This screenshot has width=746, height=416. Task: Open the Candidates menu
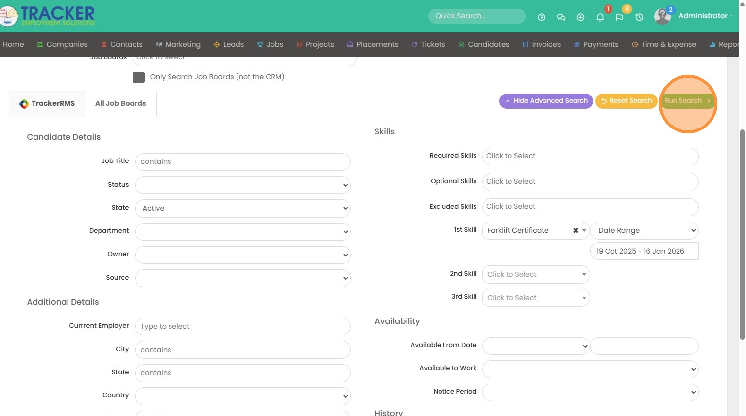(x=483, y=44)
